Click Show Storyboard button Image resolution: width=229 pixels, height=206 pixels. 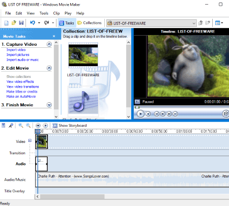[69, 126]
